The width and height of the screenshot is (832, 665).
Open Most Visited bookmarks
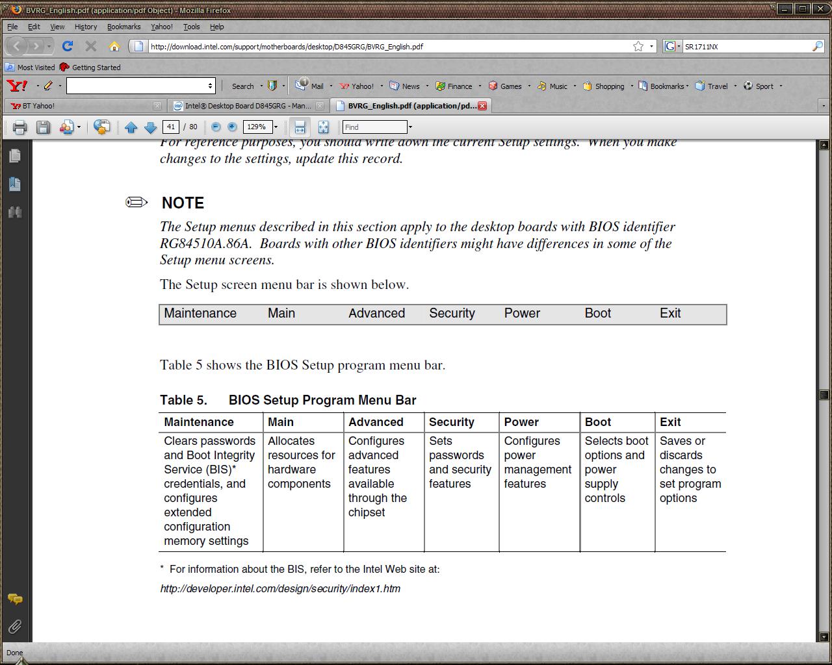point(30,68)
